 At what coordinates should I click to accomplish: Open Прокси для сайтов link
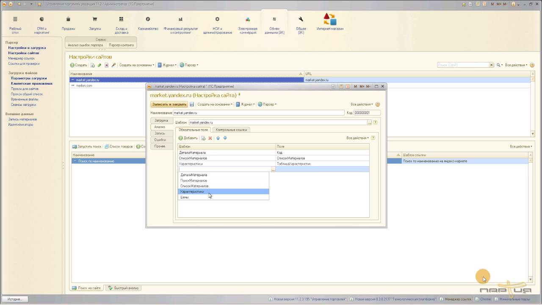point(25,89)
